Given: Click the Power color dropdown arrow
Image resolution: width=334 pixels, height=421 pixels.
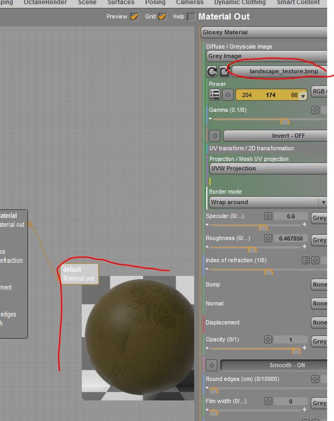Looking at the screenshot, I should pos(303,96).
